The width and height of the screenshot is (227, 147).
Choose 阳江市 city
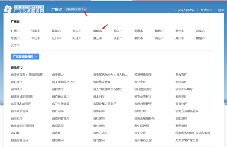click(77, 38)
